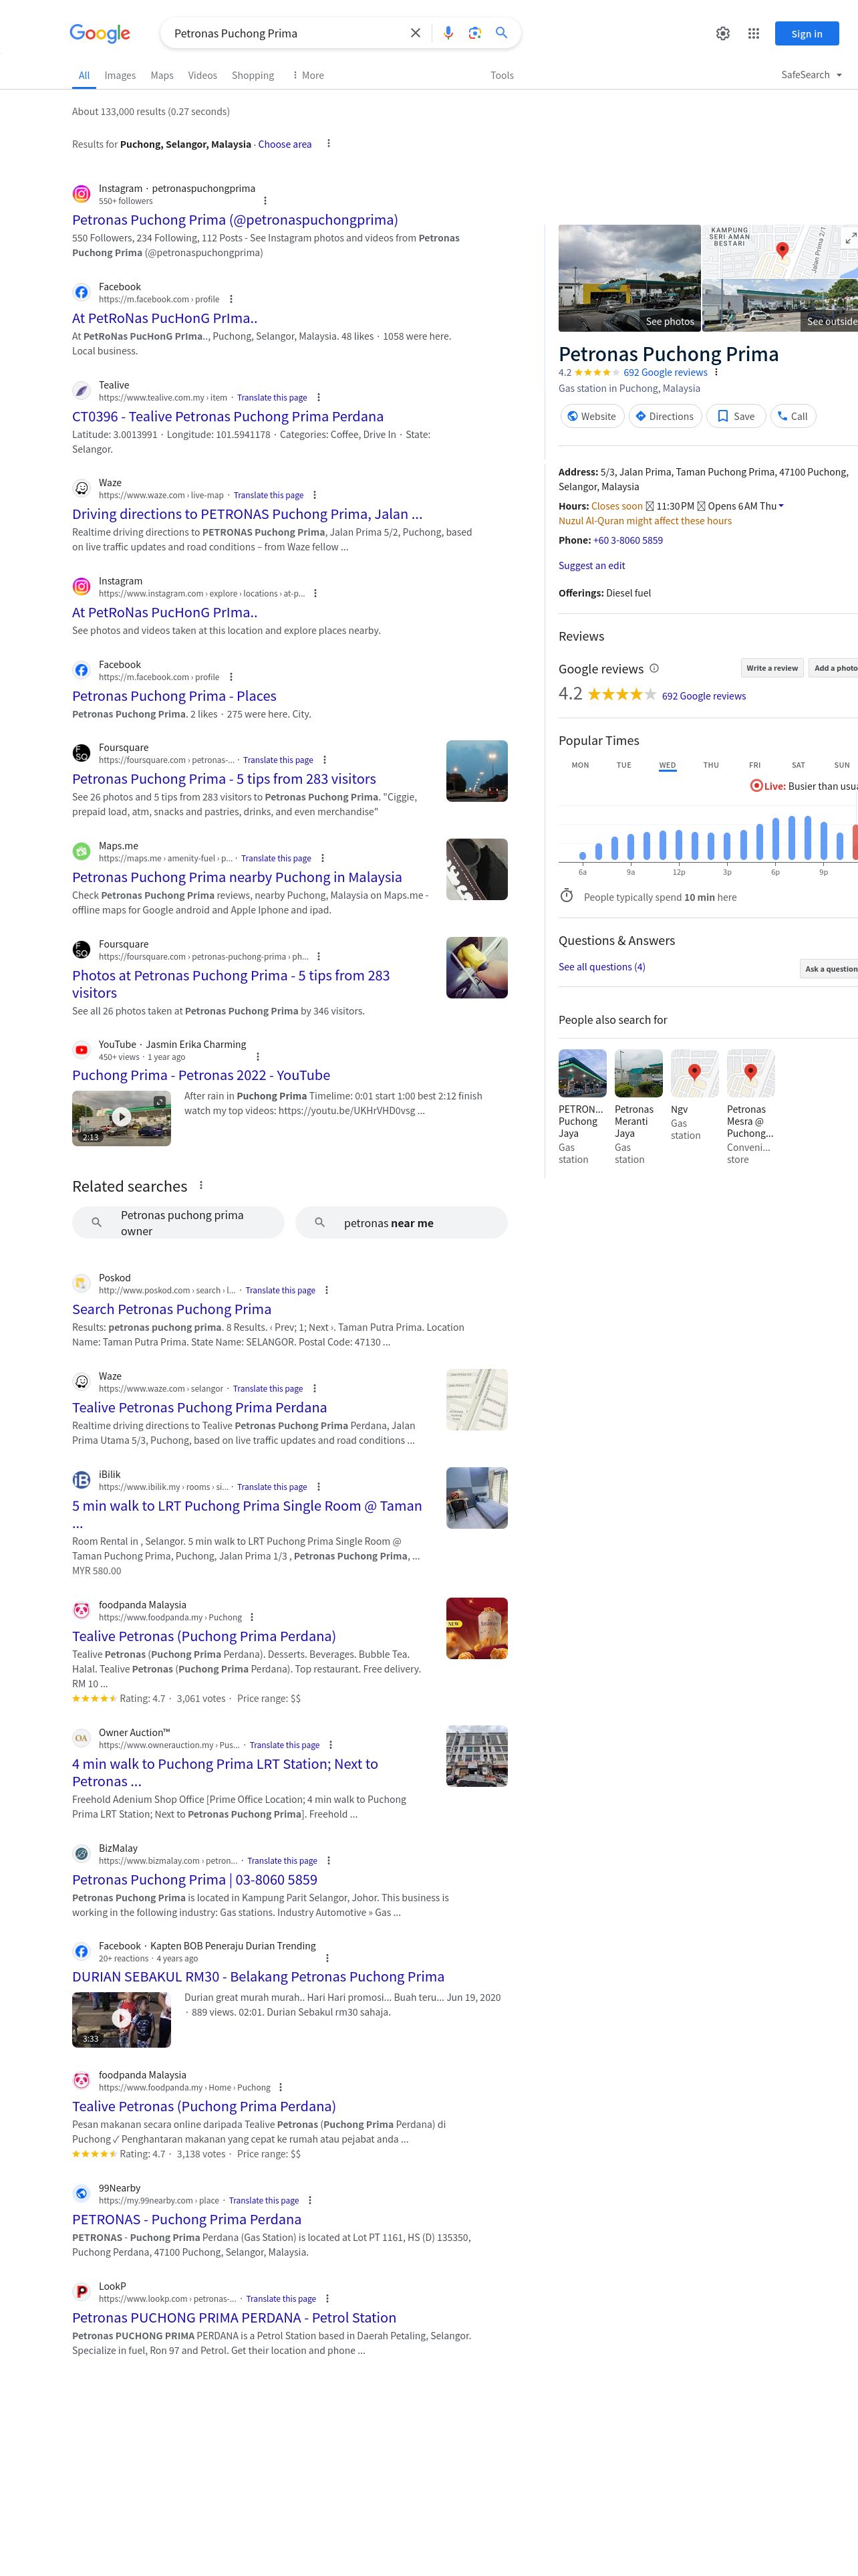The width and height of the screenshot is (858, 2576).
Task: Save Petronas Puchong Prima place
Action: (736, 417)
